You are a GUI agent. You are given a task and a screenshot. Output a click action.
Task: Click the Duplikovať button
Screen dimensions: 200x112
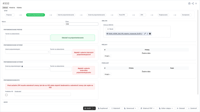coord(103,108)
